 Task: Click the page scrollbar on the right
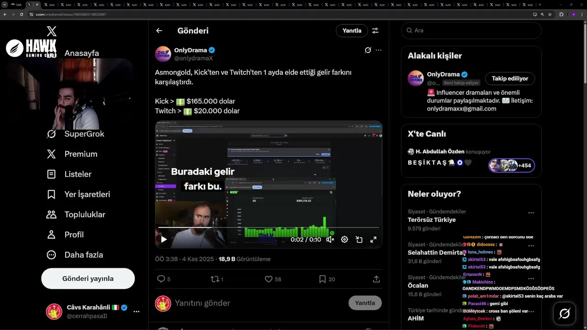(585, 53)
